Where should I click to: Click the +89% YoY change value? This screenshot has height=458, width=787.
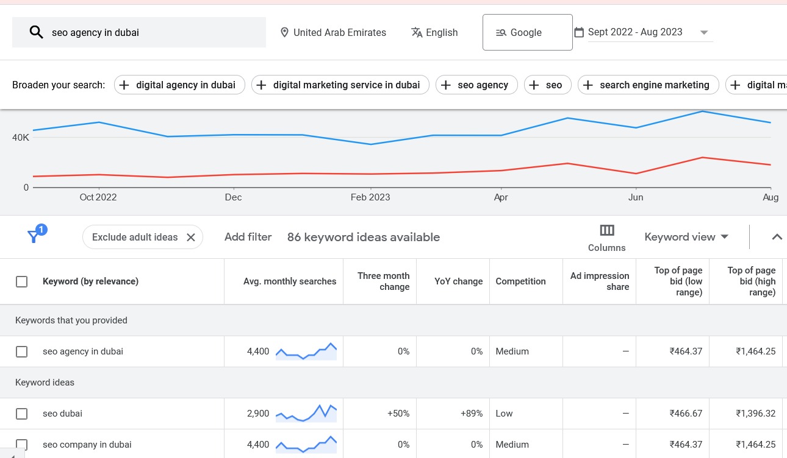pyautogui.click(x=472, y=414)
